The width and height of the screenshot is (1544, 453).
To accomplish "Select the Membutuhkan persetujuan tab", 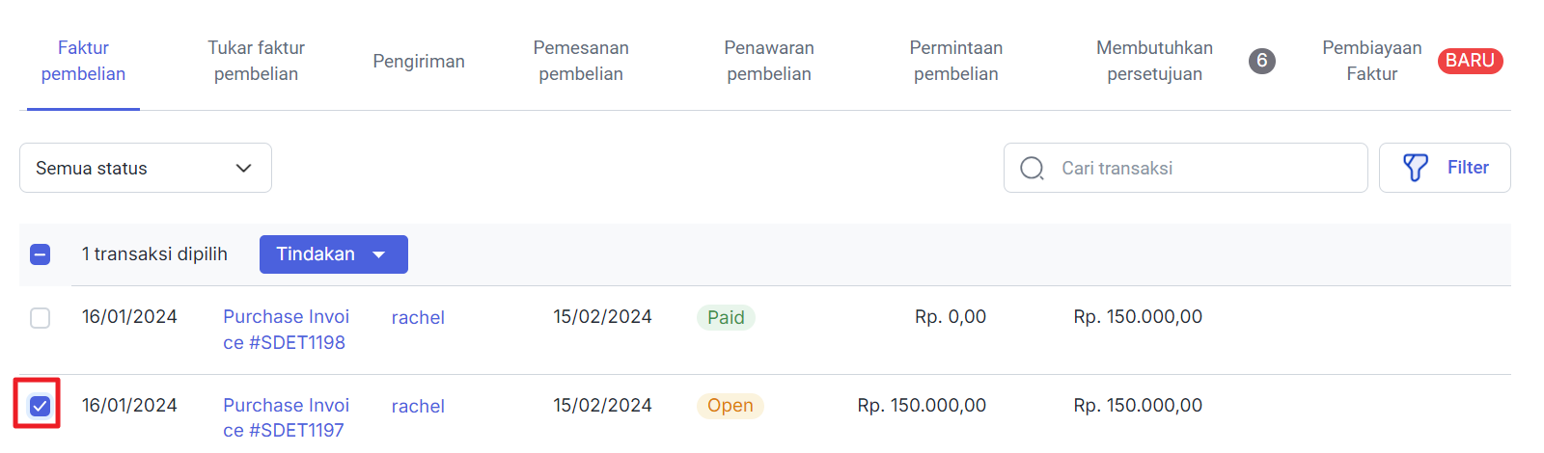I will click(x=1154, y=61).
